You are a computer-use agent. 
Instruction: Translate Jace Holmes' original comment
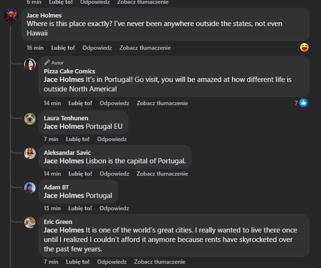point(145,48)
